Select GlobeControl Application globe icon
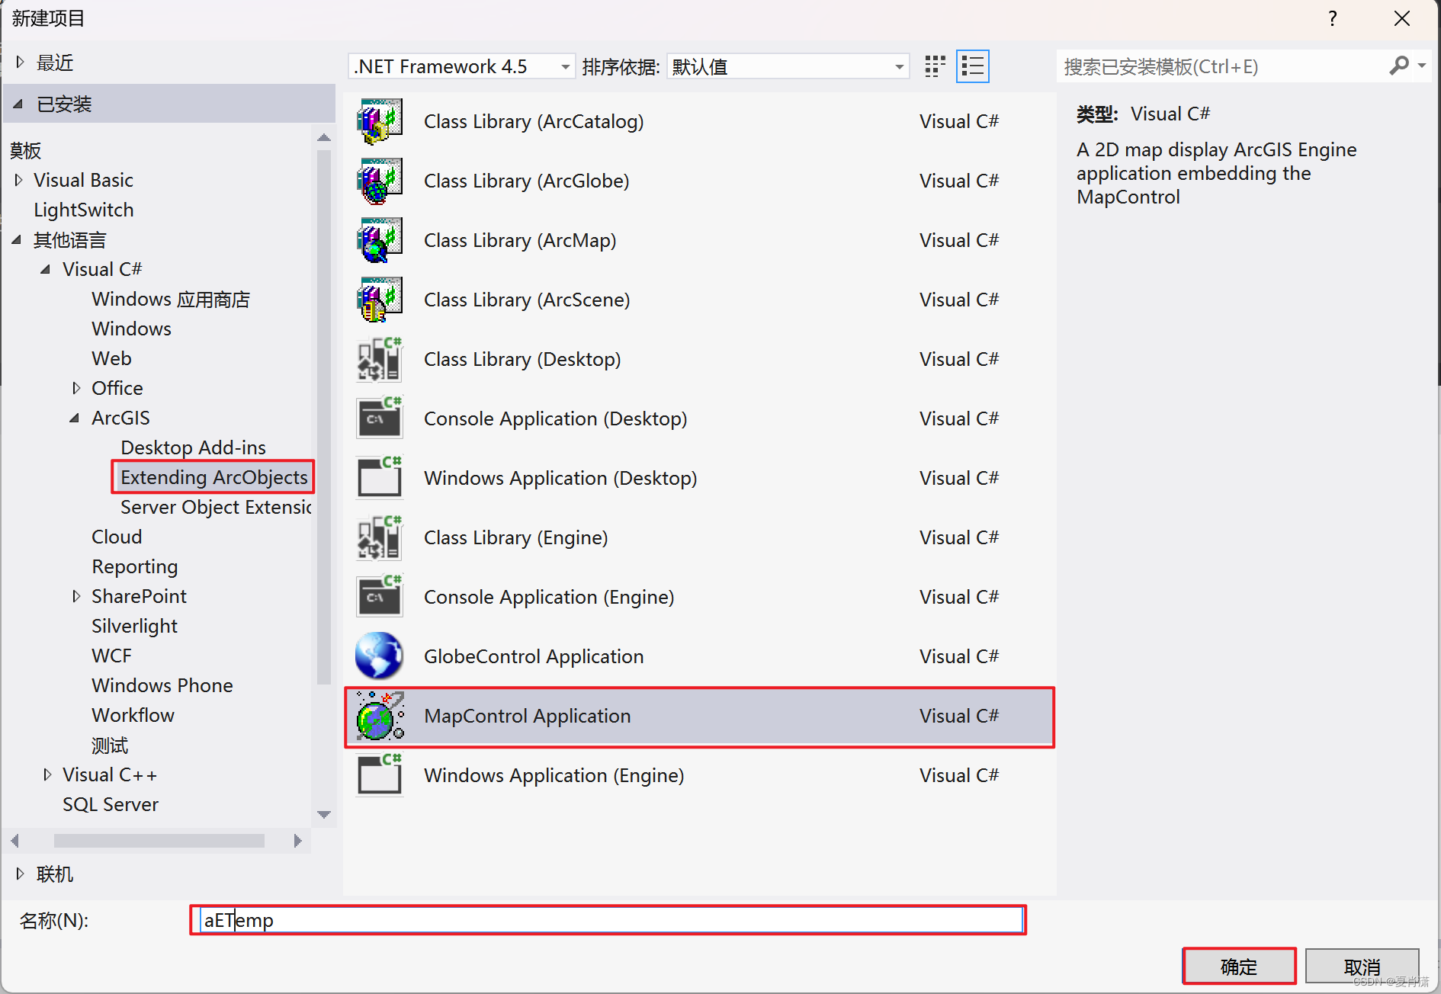1441x994 pixels. [380, 656]
